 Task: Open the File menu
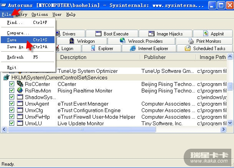point(6,14)
